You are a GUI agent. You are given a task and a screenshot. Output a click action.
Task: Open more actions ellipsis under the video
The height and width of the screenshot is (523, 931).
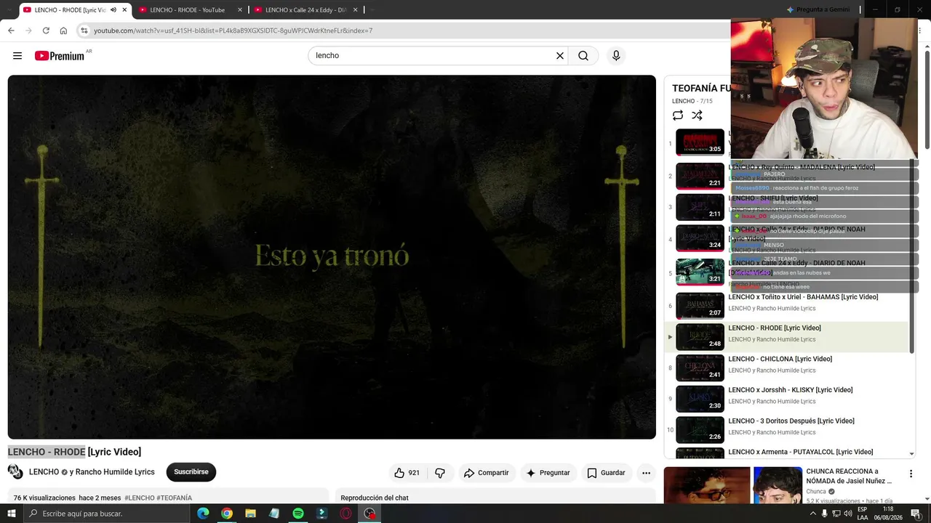click(x=646, y=473)
